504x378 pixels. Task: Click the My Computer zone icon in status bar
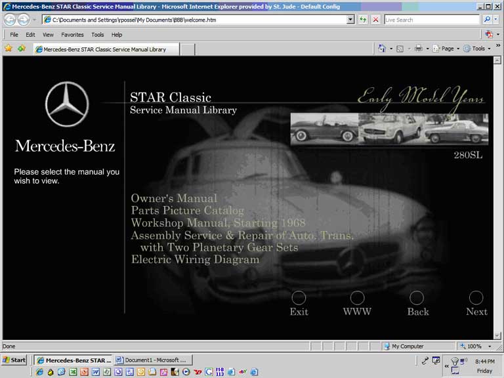[387, 346]
